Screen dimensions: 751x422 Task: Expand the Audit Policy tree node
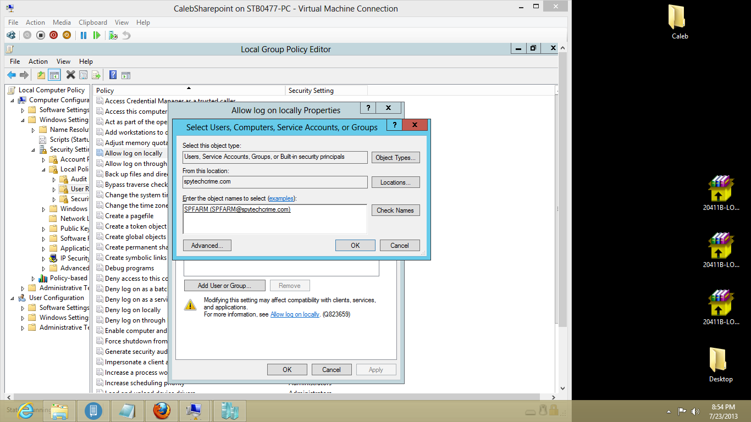54,179
